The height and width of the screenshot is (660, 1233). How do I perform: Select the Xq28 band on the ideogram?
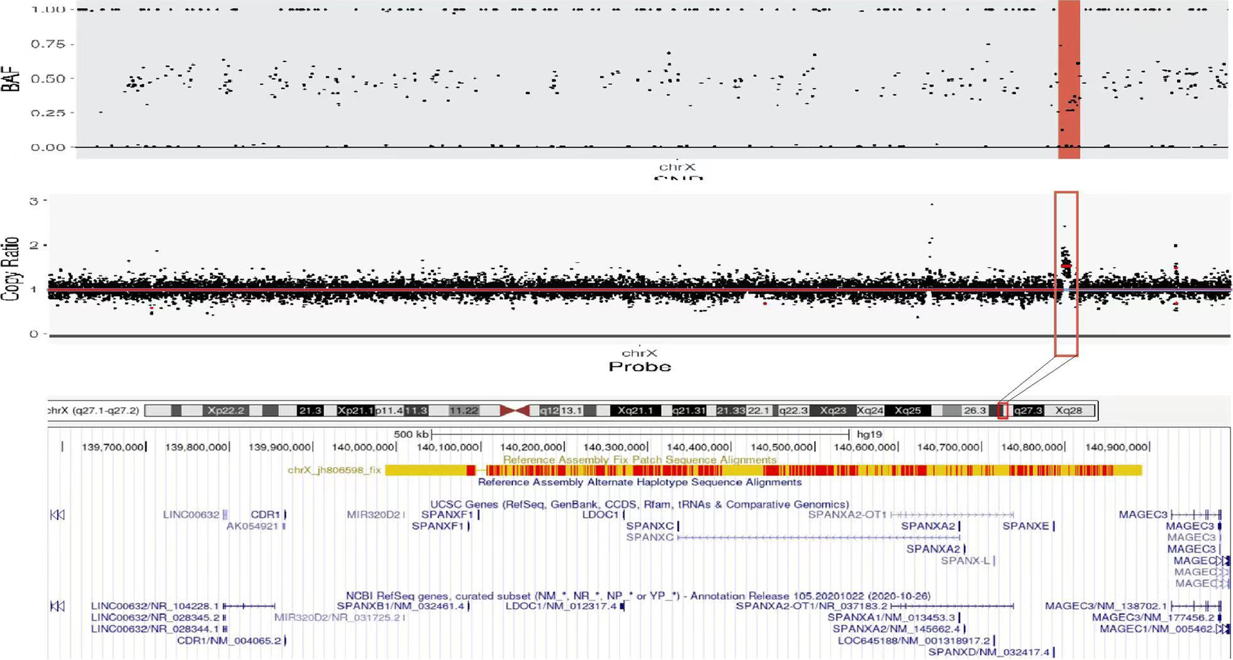click(1068, 410)
